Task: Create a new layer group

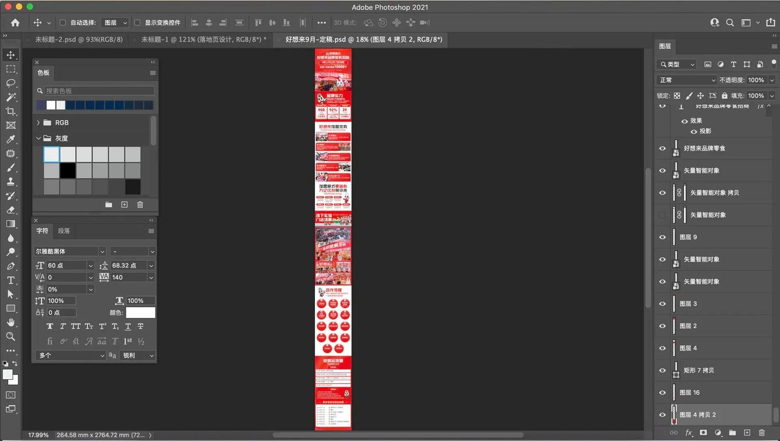Action: [x=733, y=433]
